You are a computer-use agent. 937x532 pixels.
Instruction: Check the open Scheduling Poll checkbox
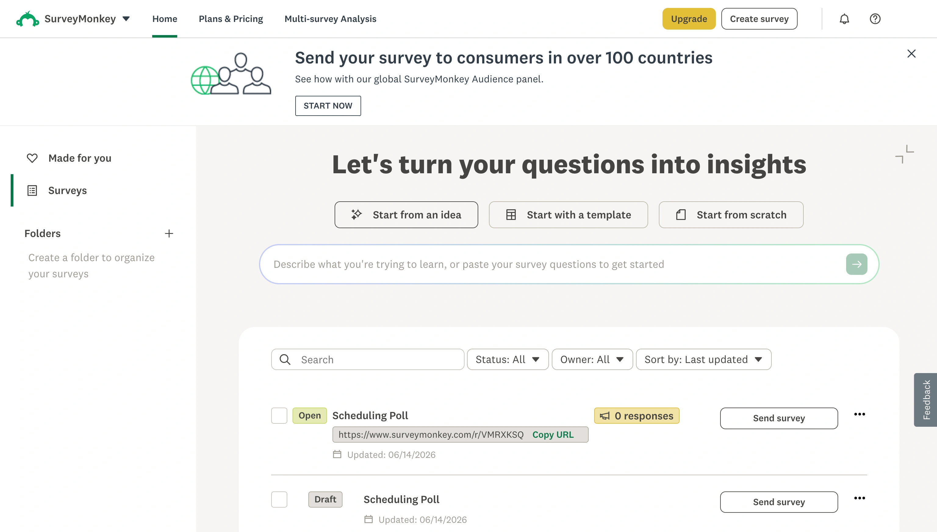tap(279, 415)
